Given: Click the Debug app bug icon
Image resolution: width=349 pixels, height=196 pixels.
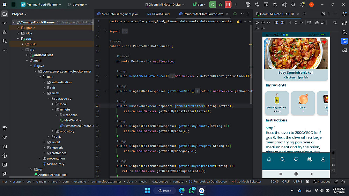Looking at the screenshot, I should tap(220, 5).
